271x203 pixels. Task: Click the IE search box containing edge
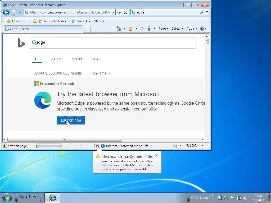tap(165, 12)
